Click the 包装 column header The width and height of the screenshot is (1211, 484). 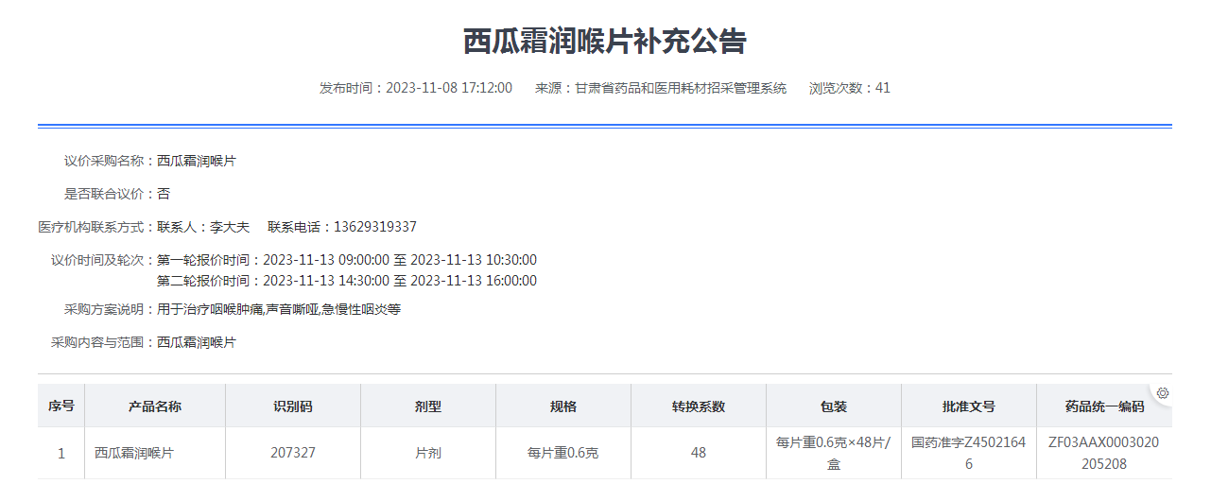pyautogui.click(x=834, y=406)
